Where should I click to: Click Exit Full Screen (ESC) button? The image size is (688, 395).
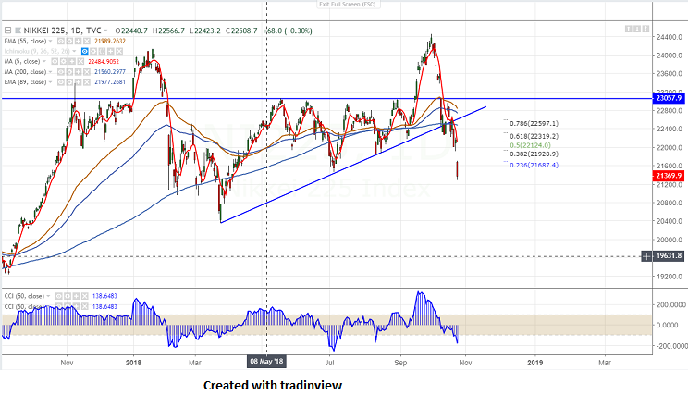pos(349,4)
